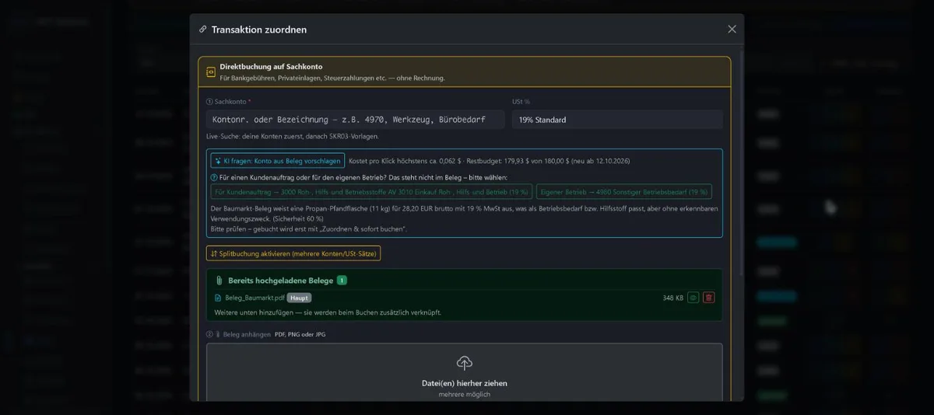Choose Eigener Betrieb → 4980 Sonstiger Betriebsbedarf
The height and width of the screenshot is (415, 934).
(624, 191)
